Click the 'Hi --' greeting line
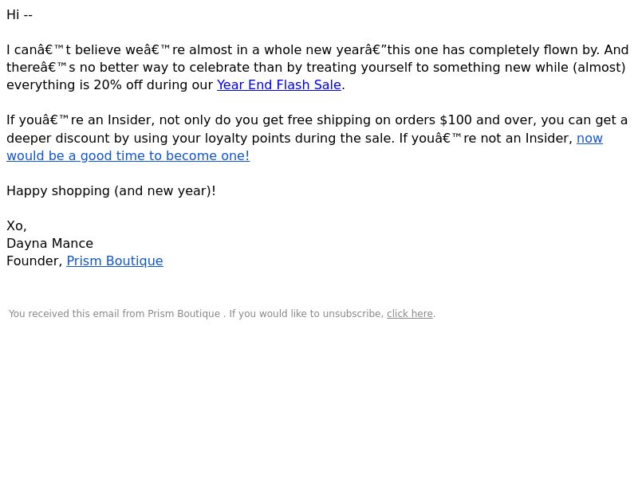 [19, 15]
